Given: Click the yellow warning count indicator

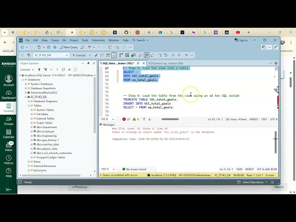Looking at the screenshot, I should (136, 119).
